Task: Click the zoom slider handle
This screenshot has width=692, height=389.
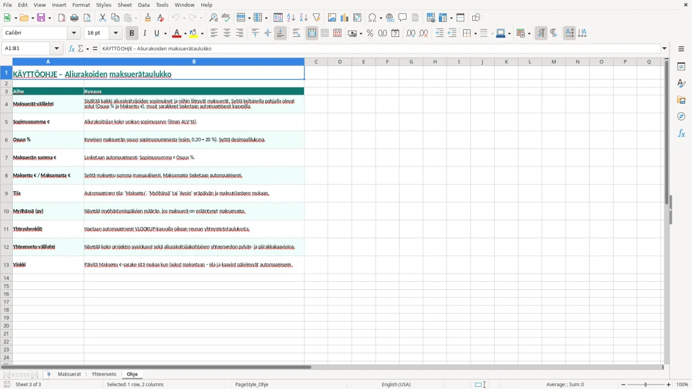Action: [x=646, y=384]
